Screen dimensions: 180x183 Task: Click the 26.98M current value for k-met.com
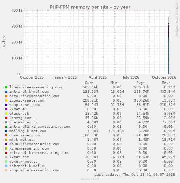coord(92,157)
